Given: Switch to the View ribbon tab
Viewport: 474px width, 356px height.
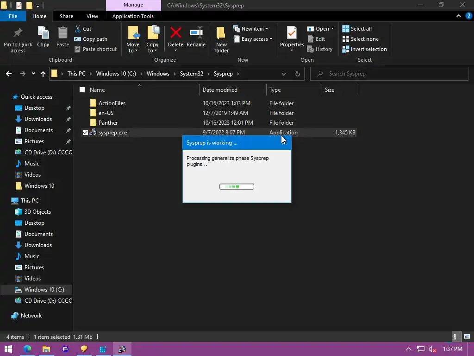Looking at the screenshot, I should point(92,16).
